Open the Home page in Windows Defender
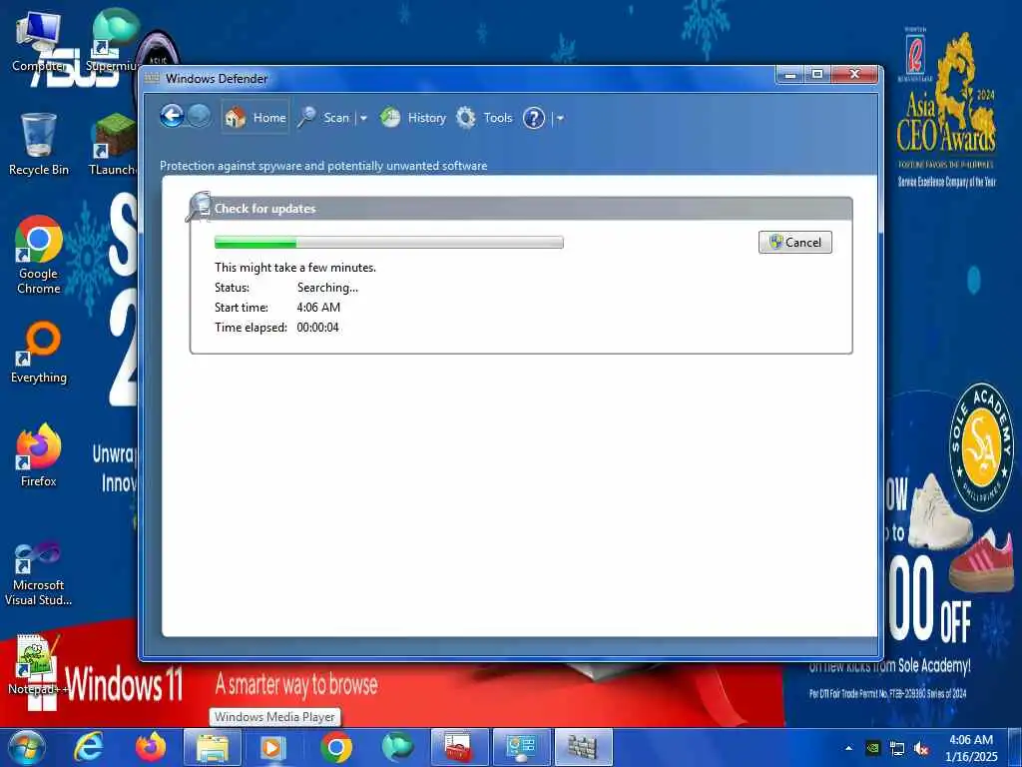Image resolution: width=1022 pixels, height=767 pixels. pos(255,118)
